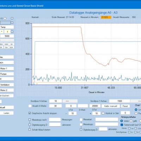Click the 2K preset button
This screenshot has width=141, height=141.
pyautogui.click(x=11, y=44)
